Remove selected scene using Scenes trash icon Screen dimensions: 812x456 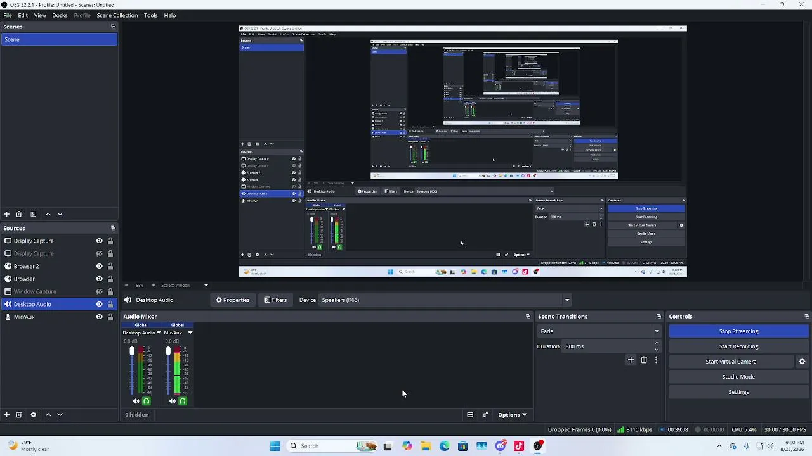(x=19, y=214)
